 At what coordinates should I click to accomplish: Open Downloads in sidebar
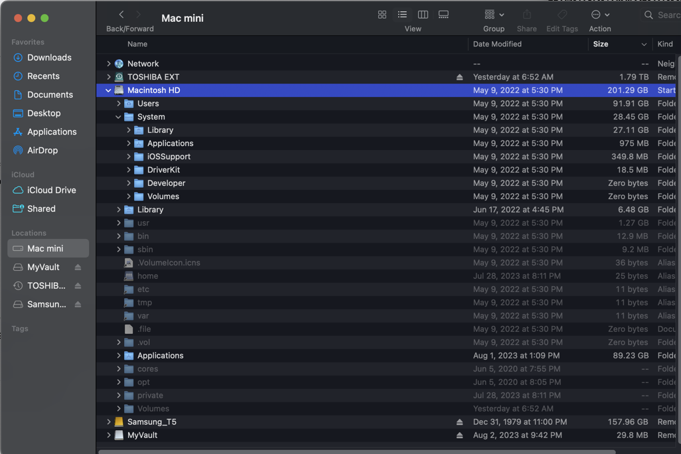tap(48, 57)
